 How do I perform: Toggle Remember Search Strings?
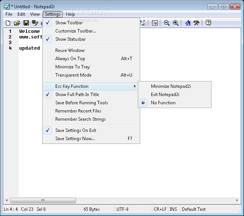pyautogui.click(x=91, y=119)
